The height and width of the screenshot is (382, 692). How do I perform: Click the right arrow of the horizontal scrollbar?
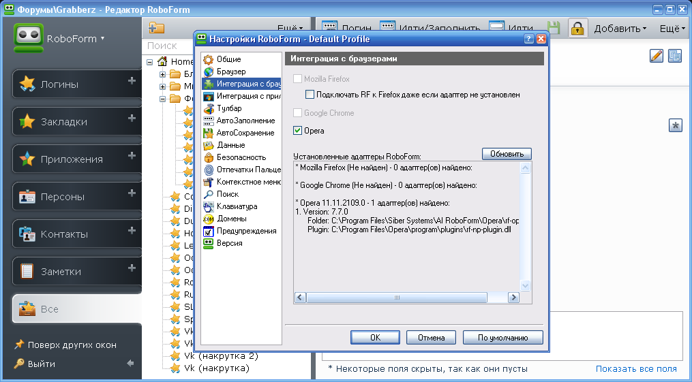coord(513,298)
